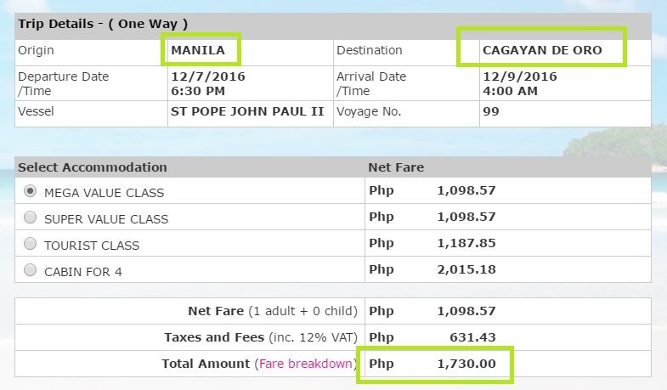Click the vessel name ST POPE JOHN PAUL II

tap(247, 111)
